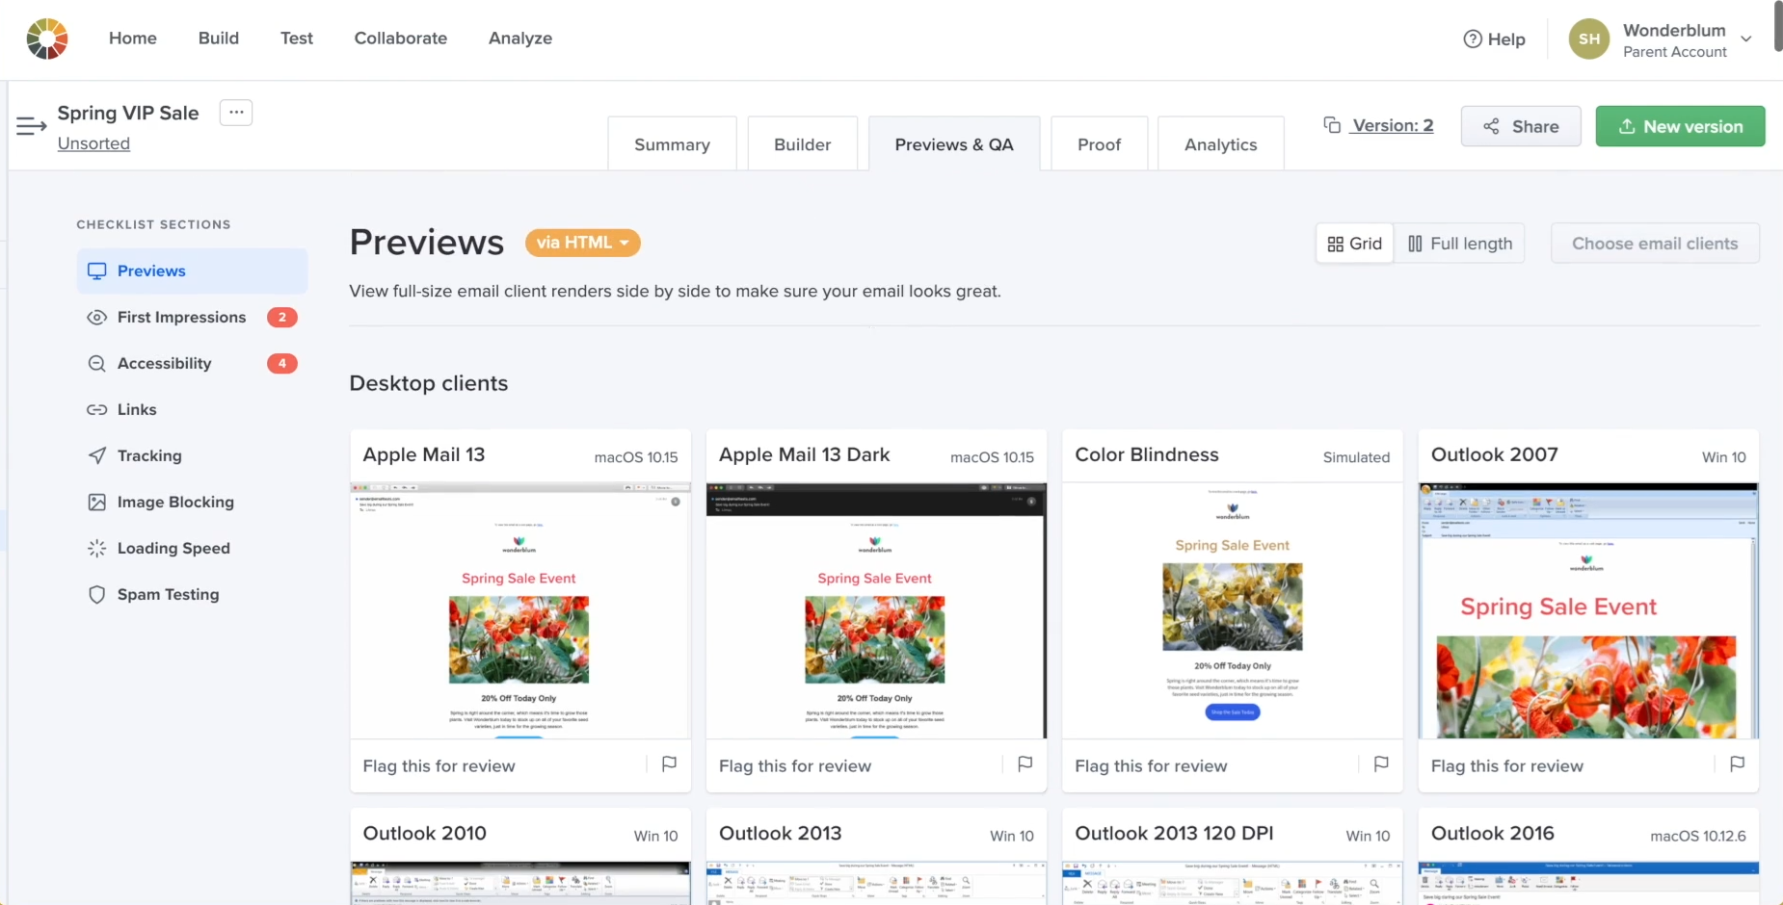Image resolution: width=1783 pixels, height=905 pixels.
Task: Click the Help question mark icon
Action: click(1473, 39)
